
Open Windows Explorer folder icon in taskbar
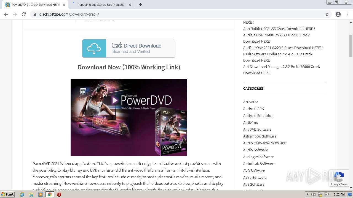click(x=31, y=194)
